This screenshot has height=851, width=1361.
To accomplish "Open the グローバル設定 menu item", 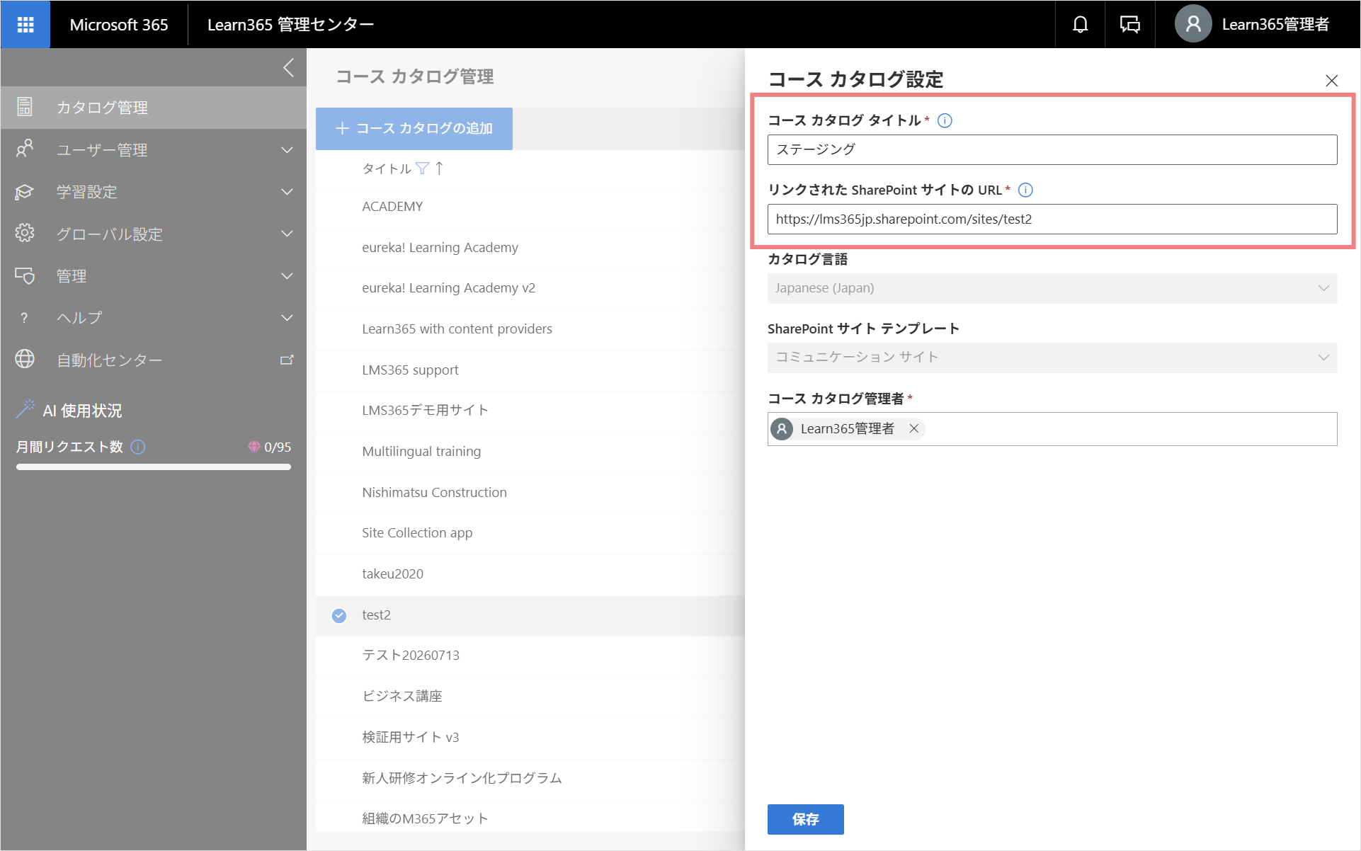I will [154, 234].
